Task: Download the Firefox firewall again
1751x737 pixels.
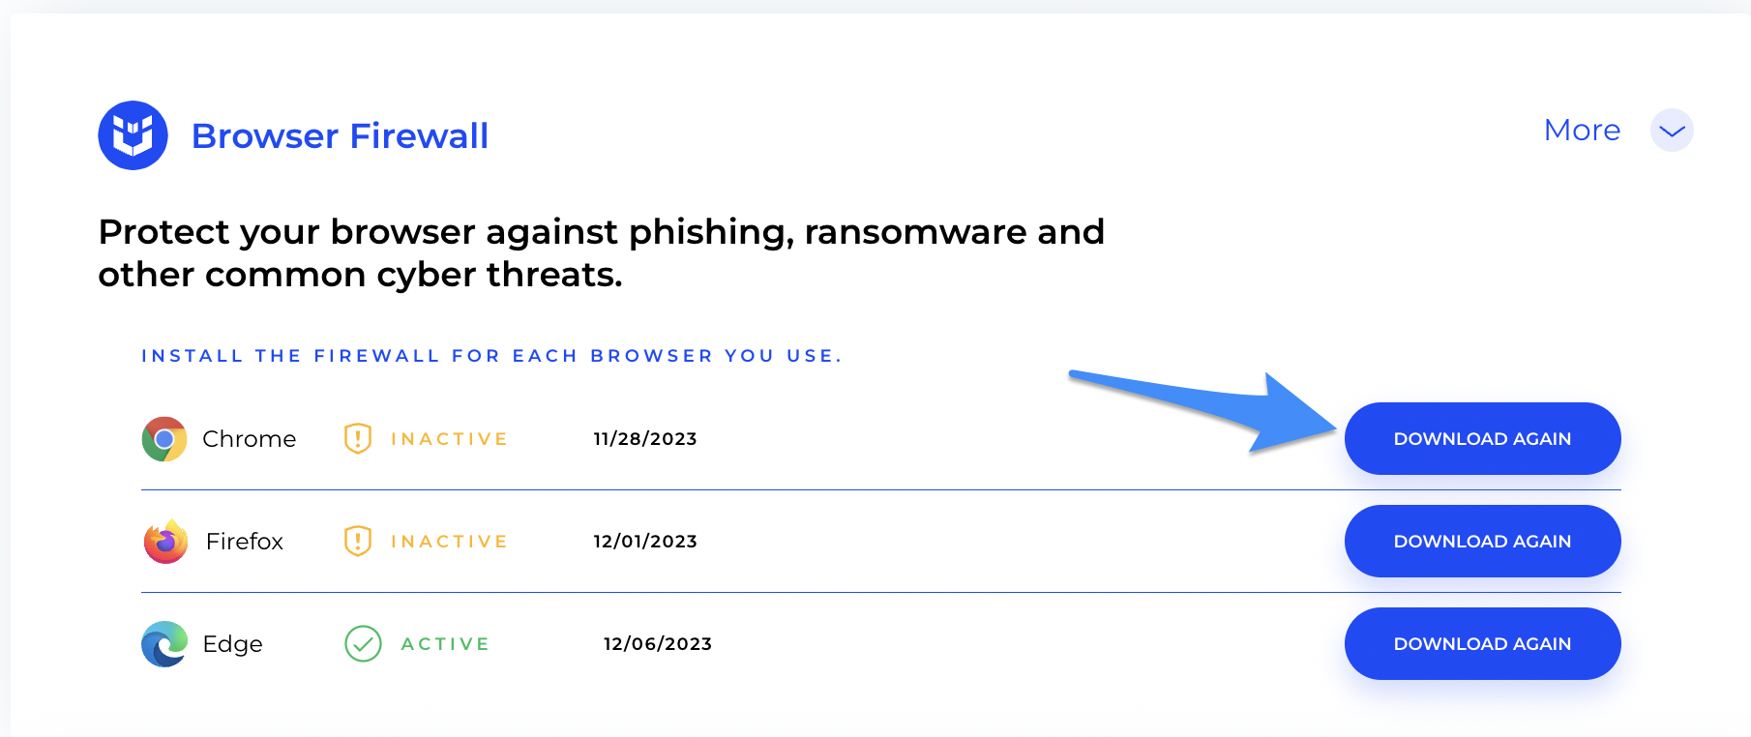Action: click(1482, 542)
